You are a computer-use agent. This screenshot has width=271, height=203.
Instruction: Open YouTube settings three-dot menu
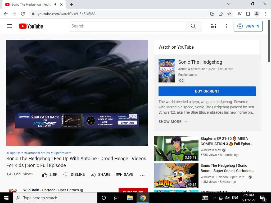point(226,26)
